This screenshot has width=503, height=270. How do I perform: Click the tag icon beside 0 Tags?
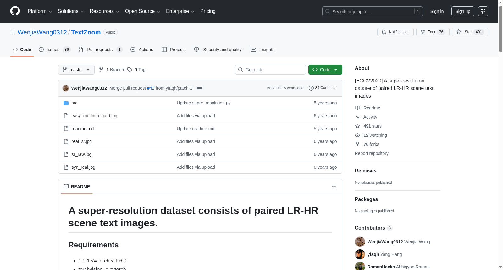(x=130, y=70)
